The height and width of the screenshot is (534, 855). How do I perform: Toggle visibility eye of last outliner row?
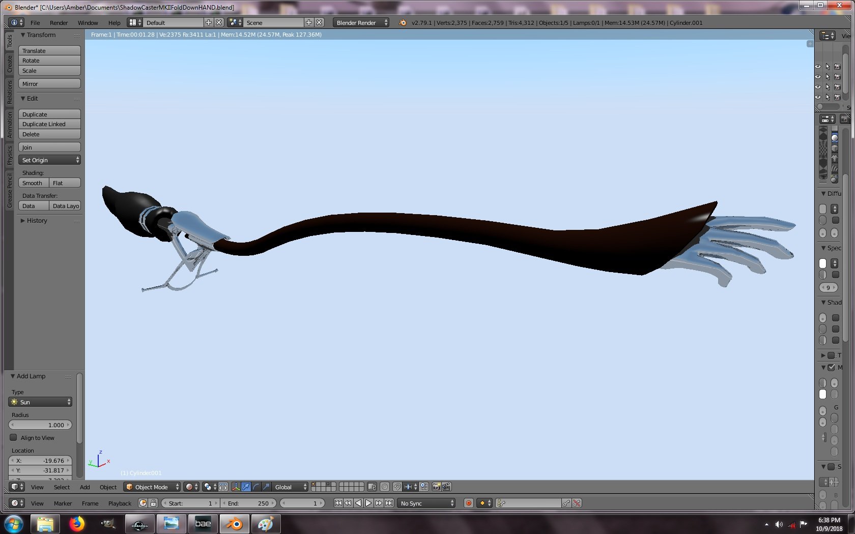tap(818, 97)
